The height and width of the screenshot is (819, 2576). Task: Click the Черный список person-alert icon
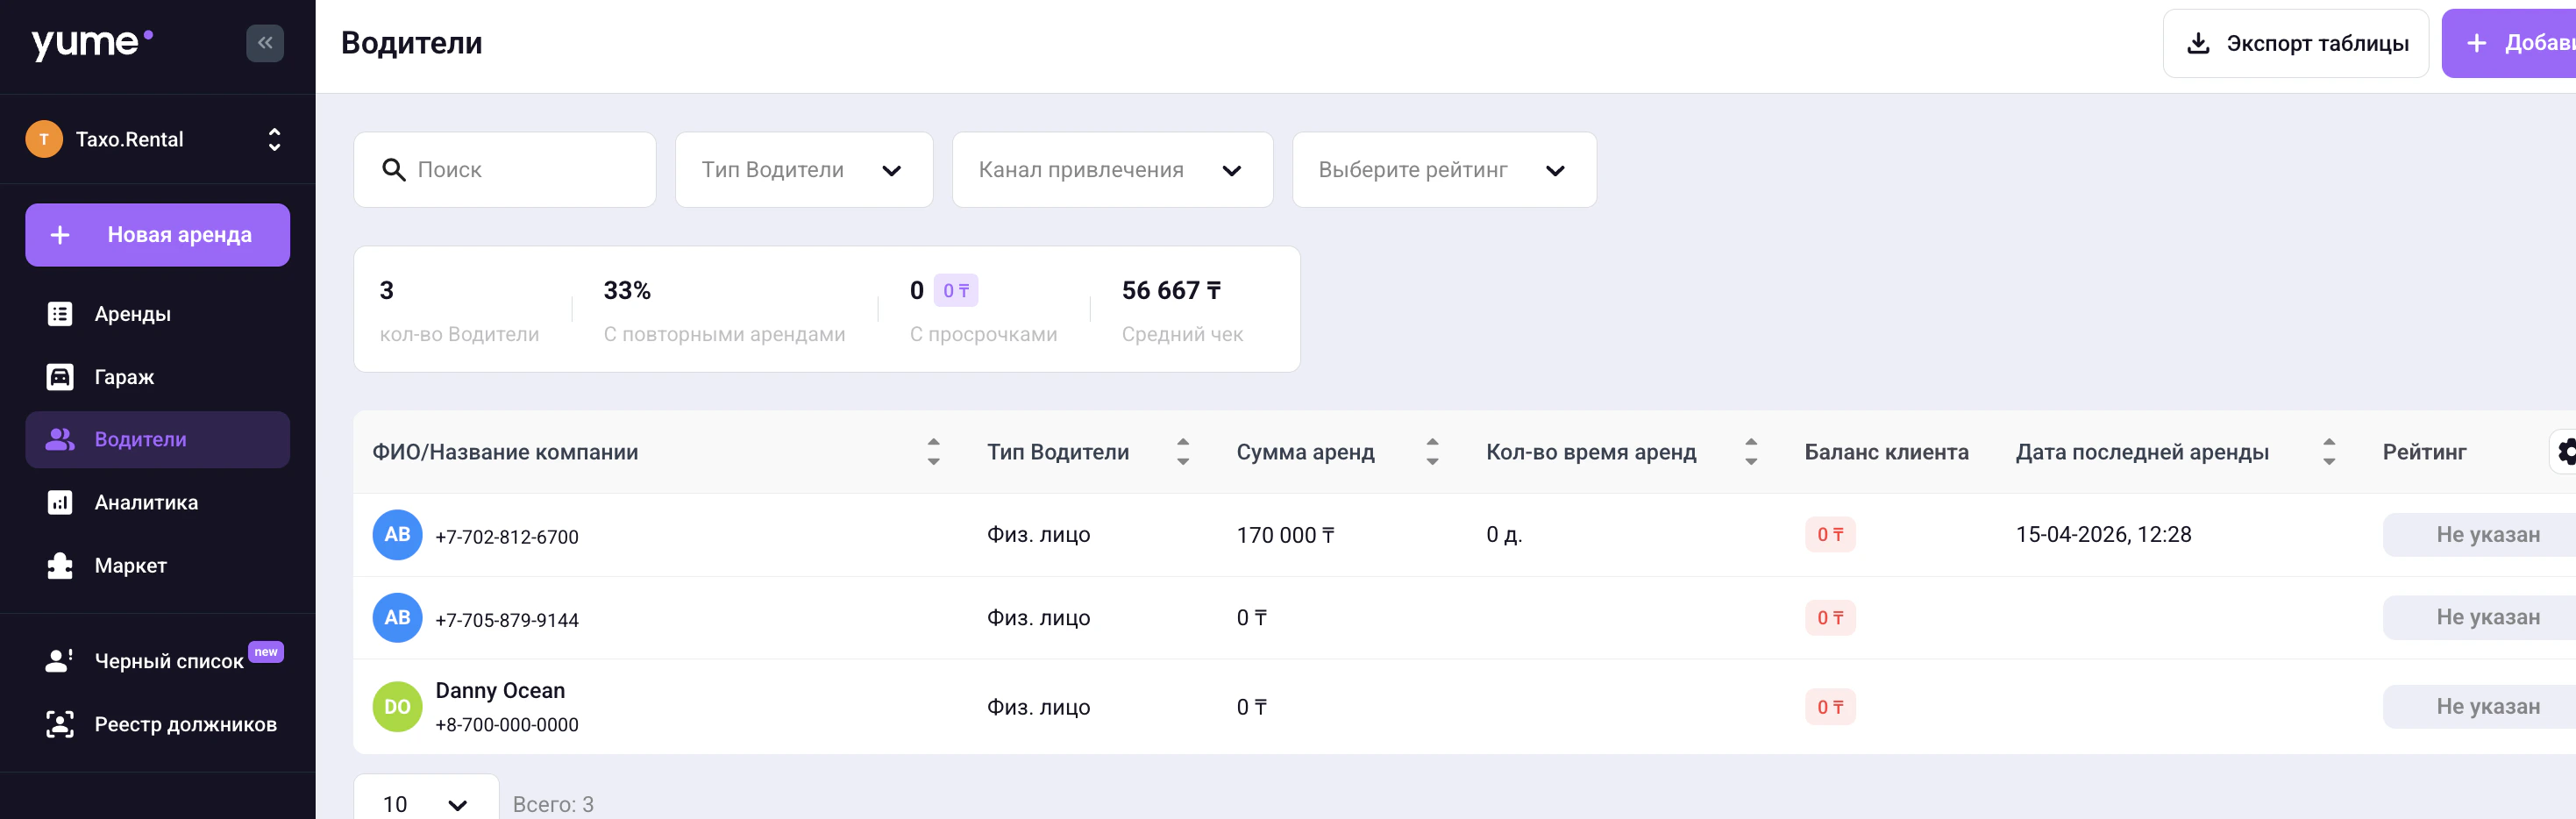tap(60, 661)
